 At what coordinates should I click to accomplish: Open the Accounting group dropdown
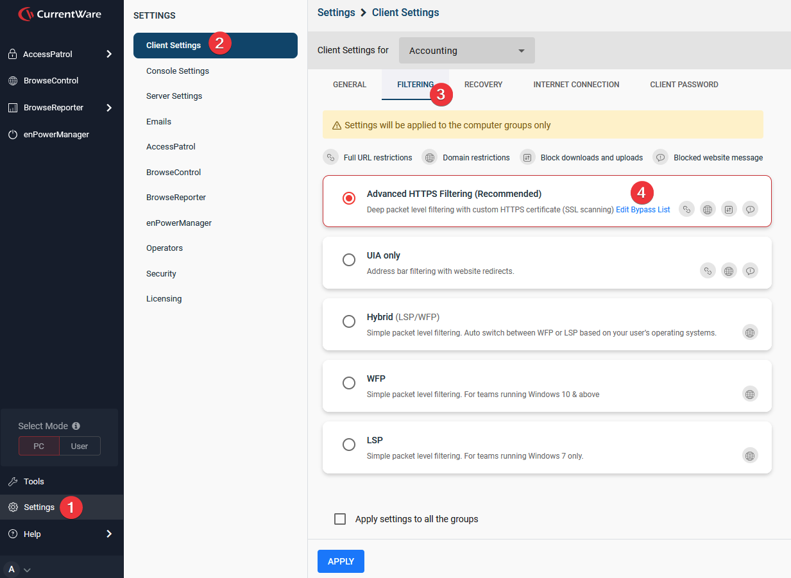click(467, 51)
